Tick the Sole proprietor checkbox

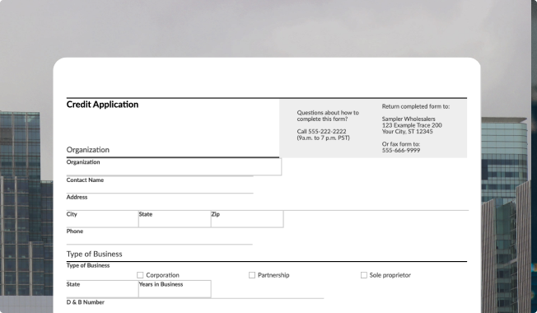[x=364, y=275]
